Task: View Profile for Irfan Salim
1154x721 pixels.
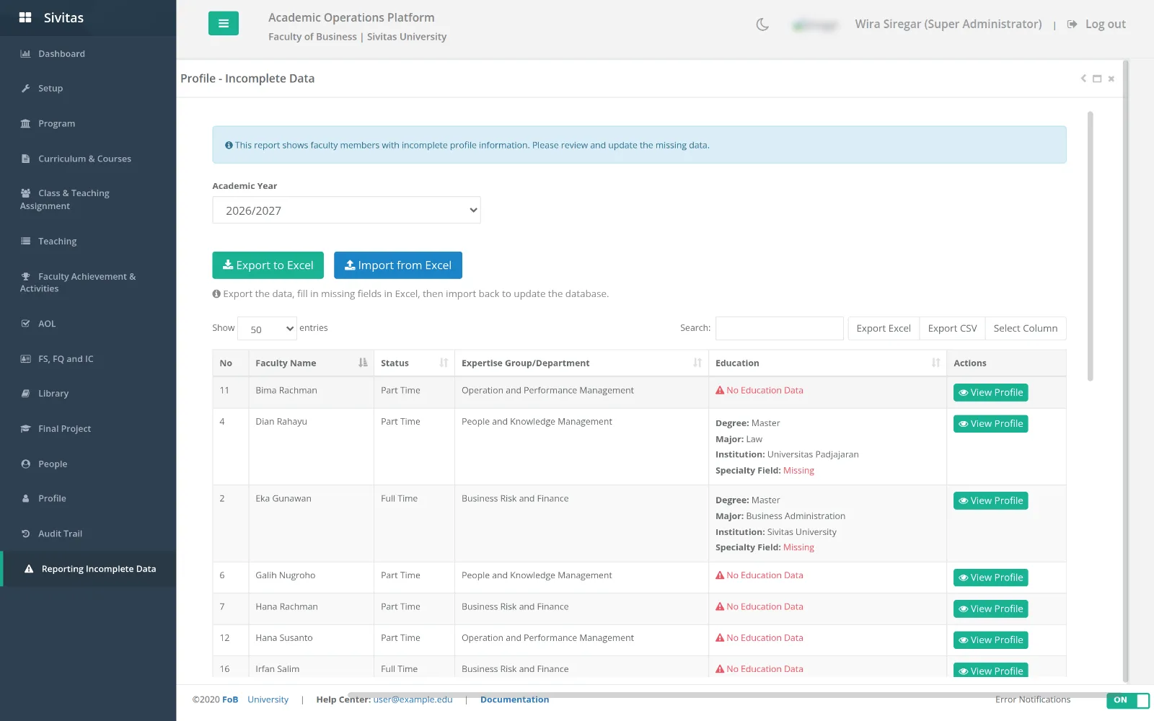Action: (x=990, y=671)
